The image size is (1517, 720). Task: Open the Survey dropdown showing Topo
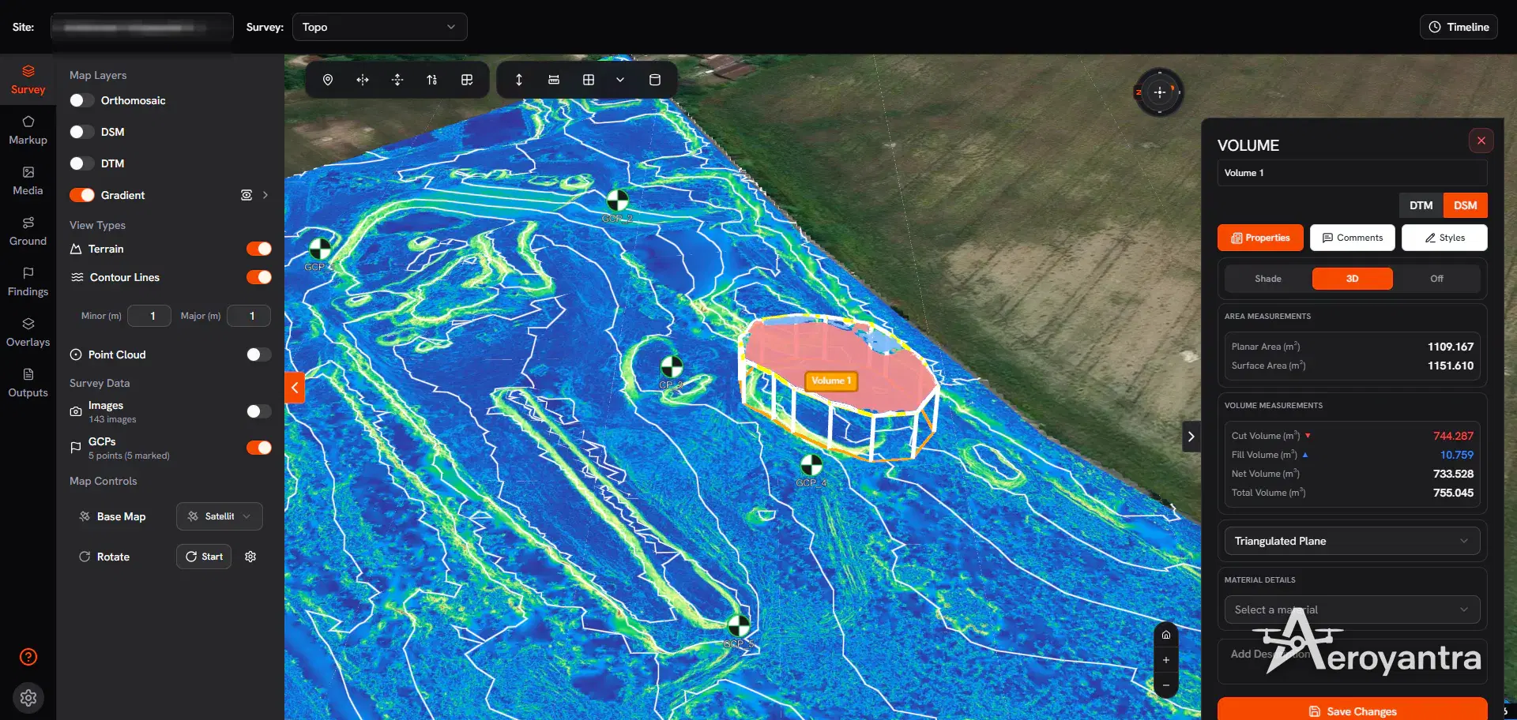(x=379, y=27)
